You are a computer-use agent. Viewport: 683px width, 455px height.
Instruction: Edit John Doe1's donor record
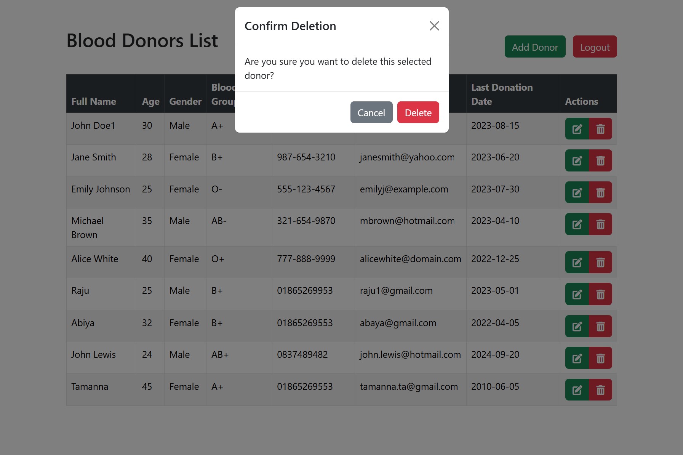tap(577, 129)
